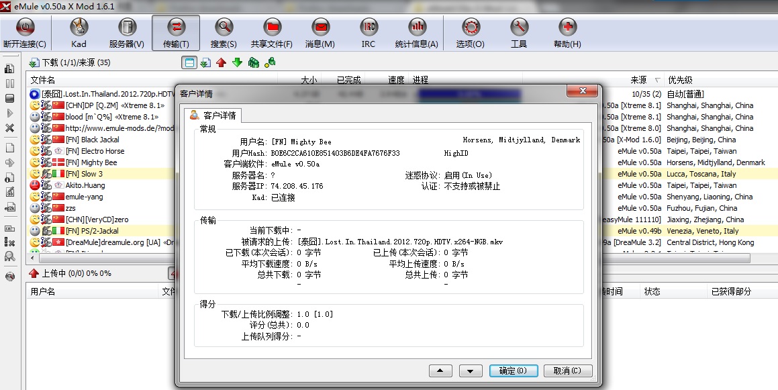Click the clear completed sidebar icon
Image resolution: width=778 pixels, height=390 pixels.
9,242
